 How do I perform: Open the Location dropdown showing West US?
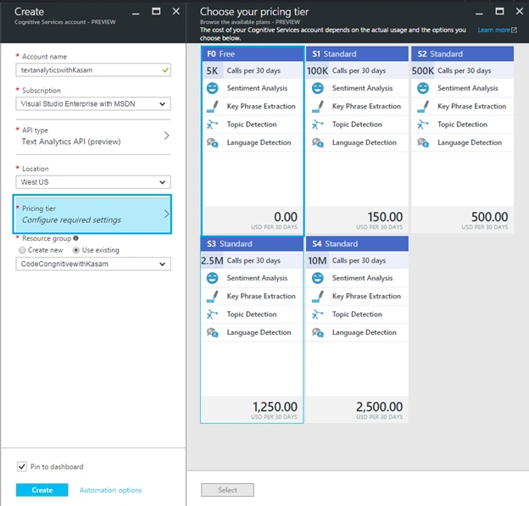(93, 182)
